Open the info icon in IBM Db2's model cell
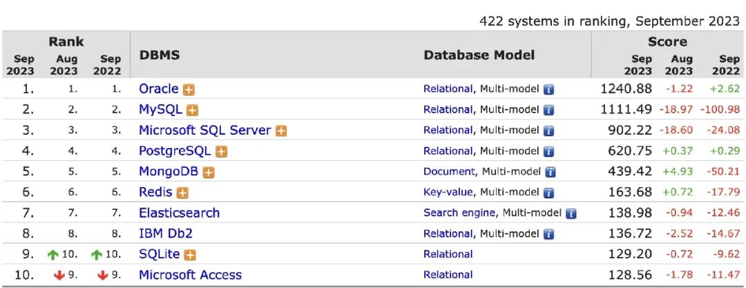 [x=548, y=234]
